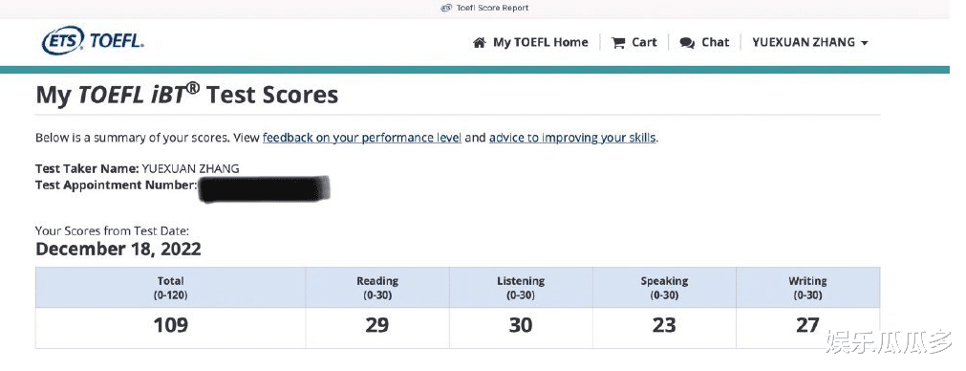
Task: Click the Total (0-120) column header
Action: [x=171, y=288]
